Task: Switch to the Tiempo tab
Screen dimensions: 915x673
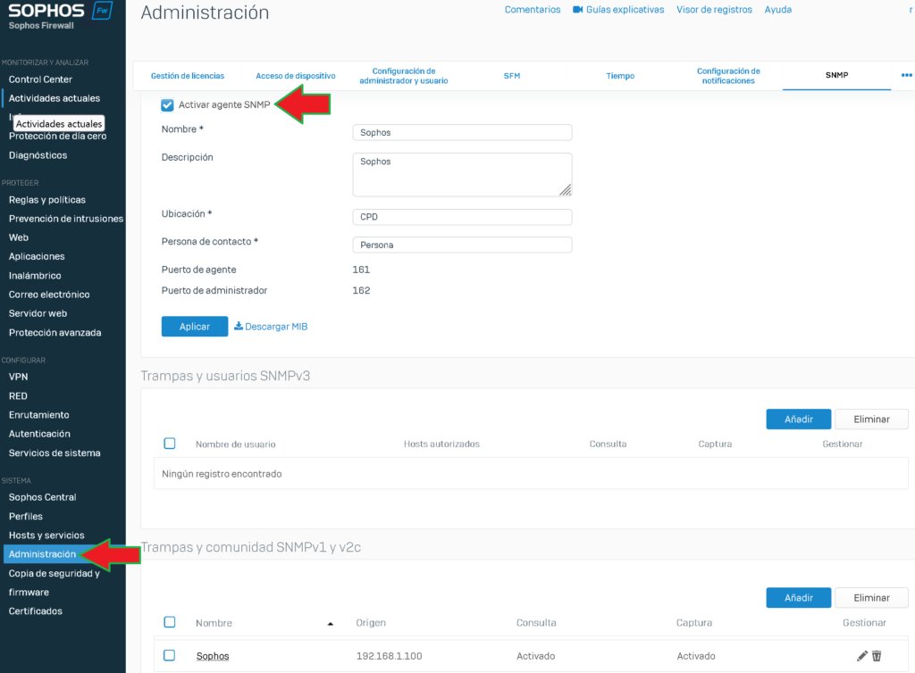Action: tap(619, 76)
